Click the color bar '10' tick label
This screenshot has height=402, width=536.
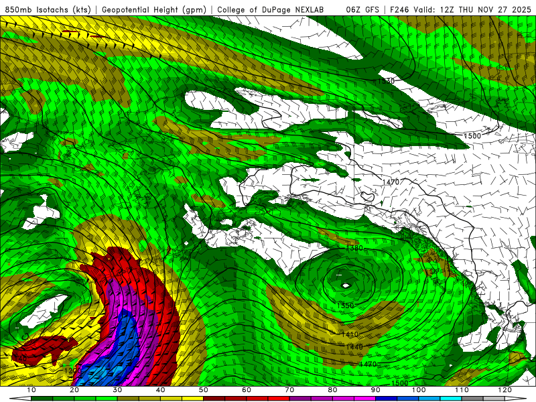[31, 390]
